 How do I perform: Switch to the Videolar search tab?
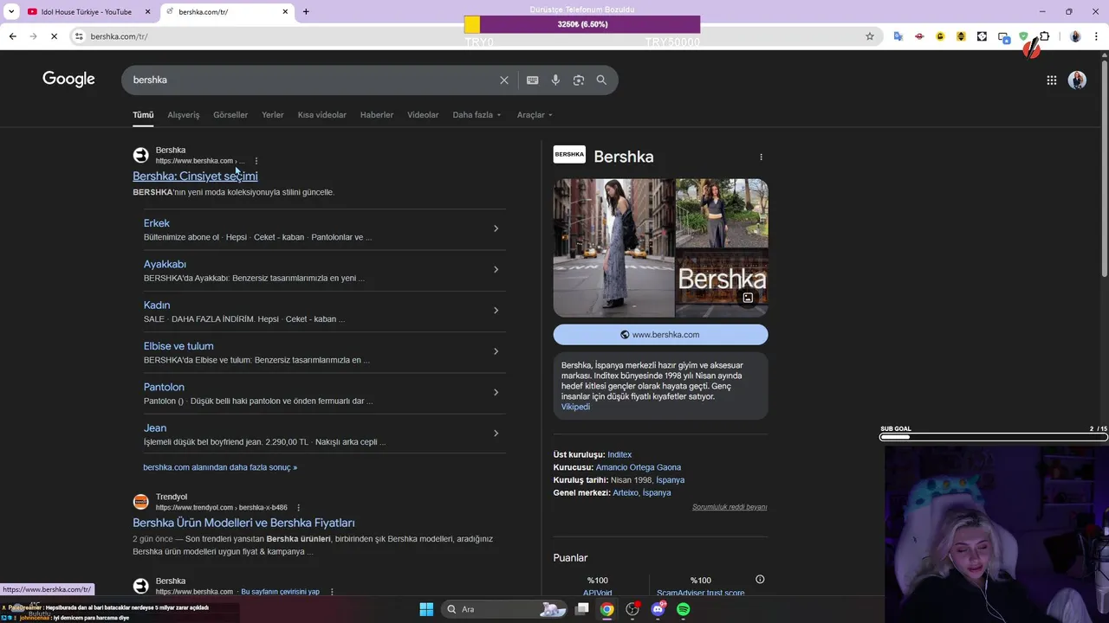[x=423, y=115]
